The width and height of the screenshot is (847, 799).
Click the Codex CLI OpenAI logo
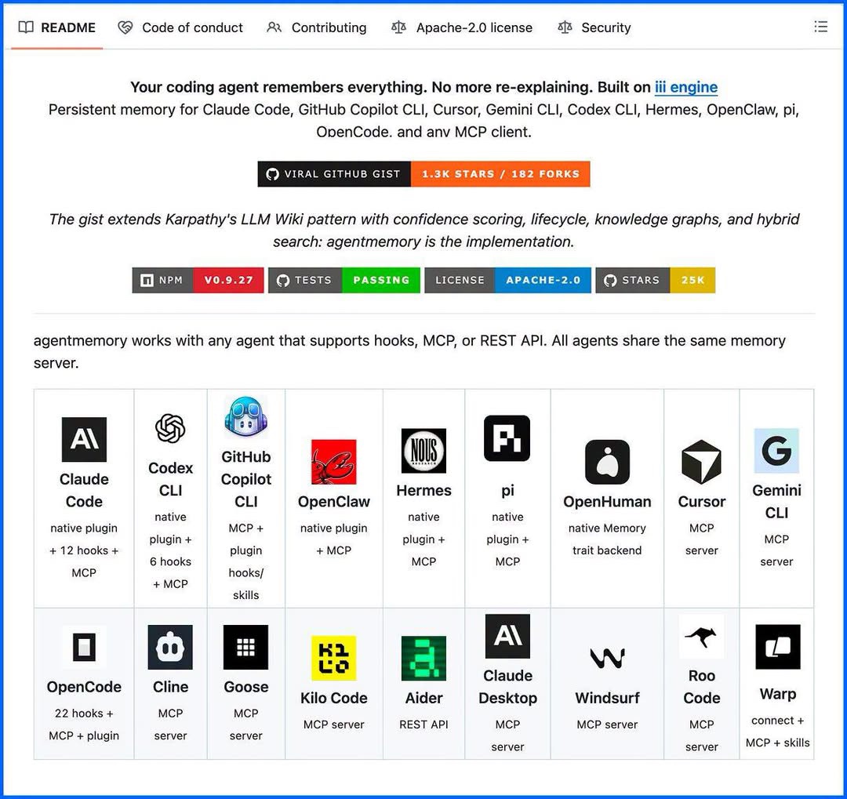click(170, 428)
